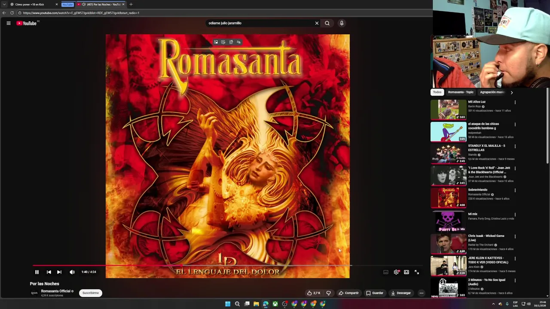Open options menu for Sobreviviendo
Screen dimensions: 550x309
[515, 191]
